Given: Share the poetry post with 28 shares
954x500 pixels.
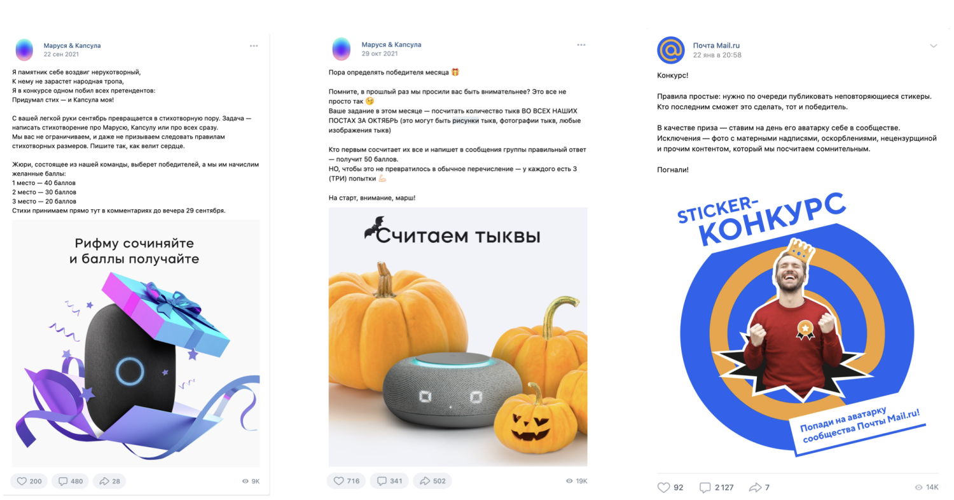Looking at the screenshot, I should 109,481.
